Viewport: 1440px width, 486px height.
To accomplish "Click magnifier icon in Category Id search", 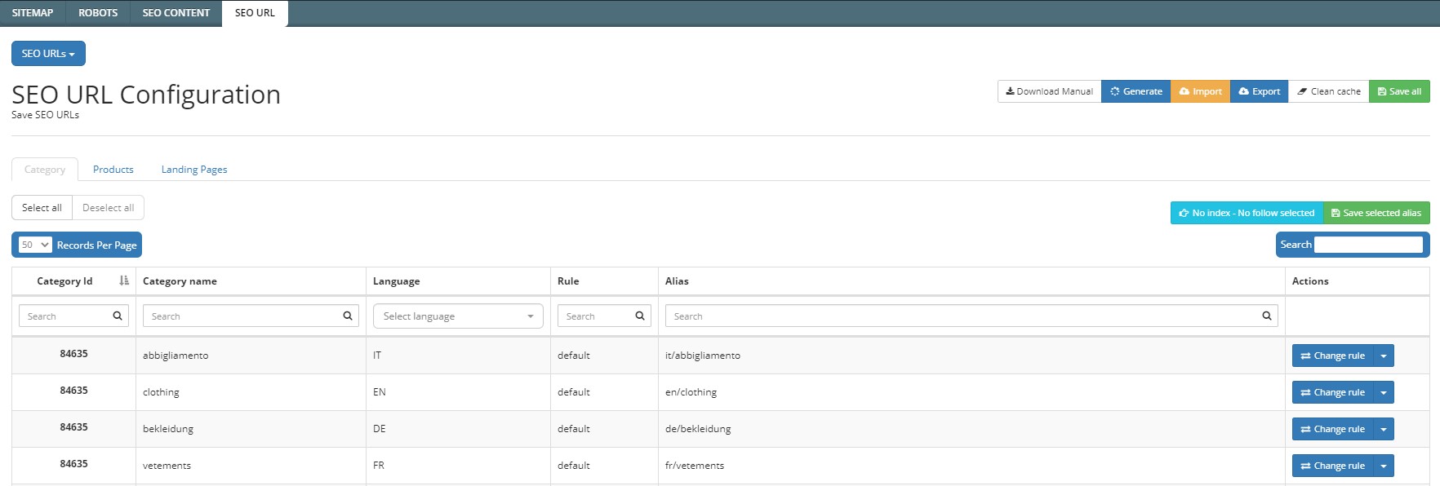I will pyautogui.click(x=118, y=316).
